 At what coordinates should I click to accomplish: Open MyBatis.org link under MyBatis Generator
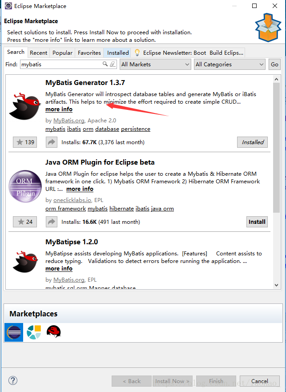(x=69, y=121)
